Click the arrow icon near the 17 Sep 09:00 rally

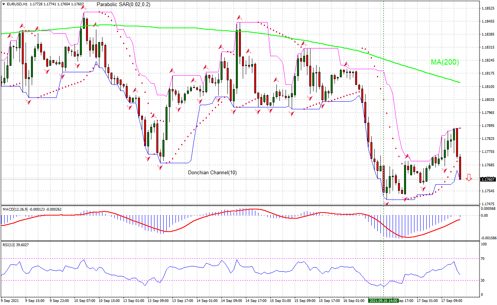(x=444, y=170)
